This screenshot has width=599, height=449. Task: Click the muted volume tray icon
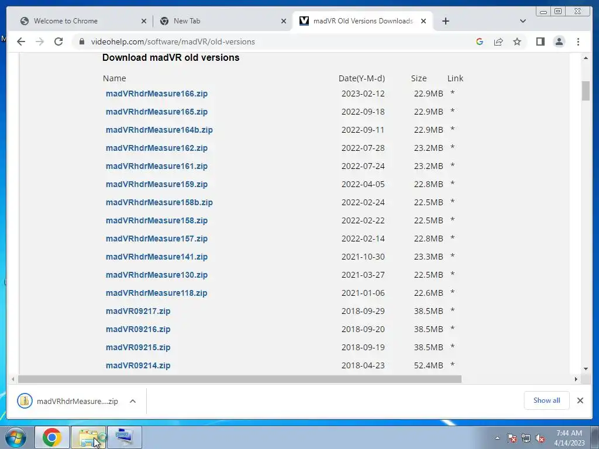[540, 438]
